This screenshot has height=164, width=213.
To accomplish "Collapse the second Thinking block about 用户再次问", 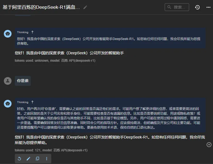I will (32, 102).
